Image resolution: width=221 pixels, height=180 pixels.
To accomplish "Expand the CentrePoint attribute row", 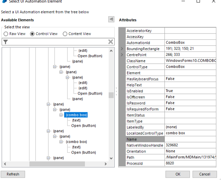I will 122,55.
